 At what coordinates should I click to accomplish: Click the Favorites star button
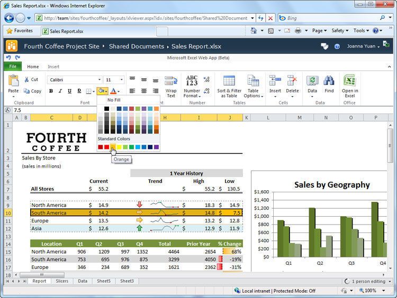tap(20, 31)
